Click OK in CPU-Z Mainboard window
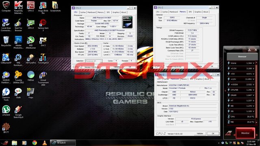The image size is (260, 146). 213,133
